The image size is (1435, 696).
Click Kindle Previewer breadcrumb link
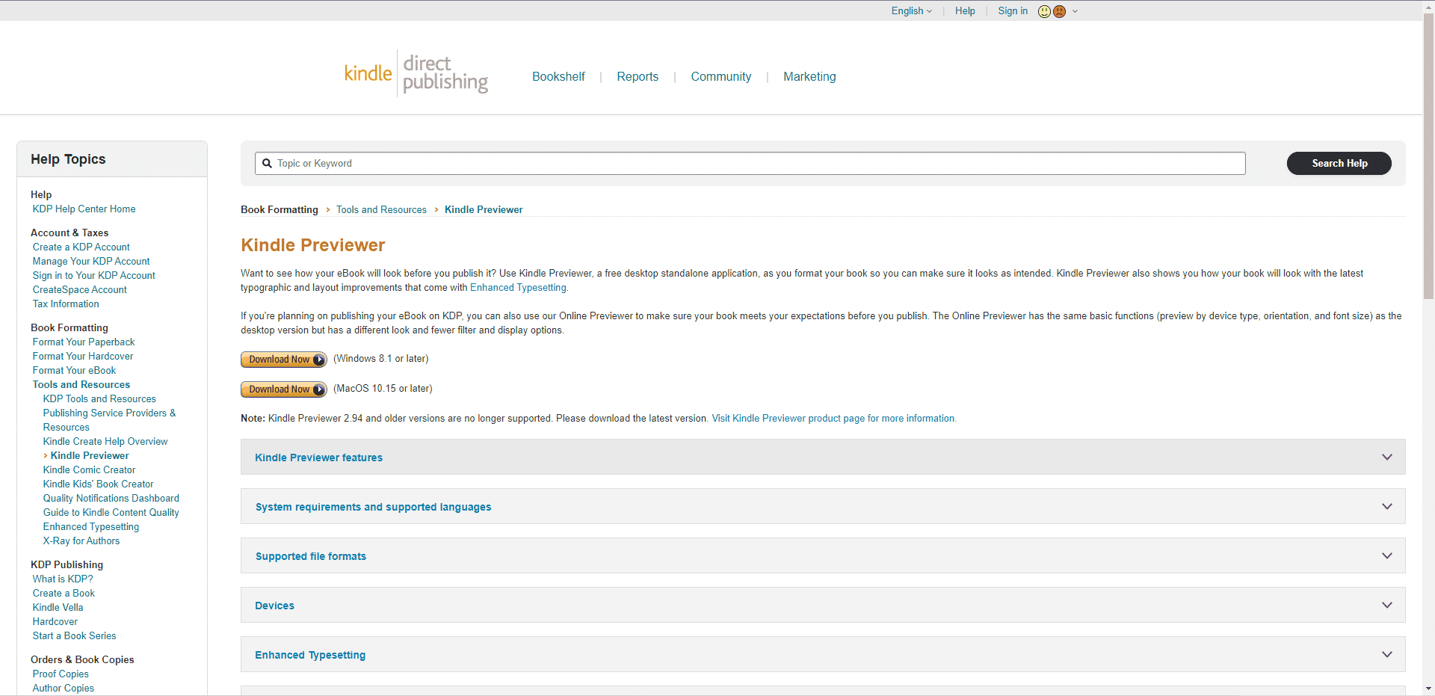[484, 209]
